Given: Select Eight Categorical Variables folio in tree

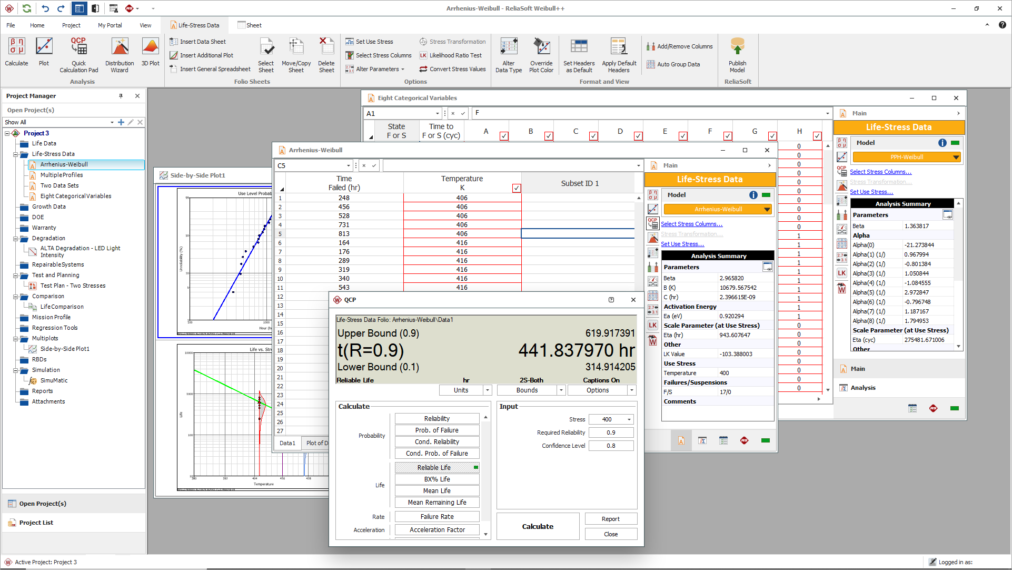Looking at the screenshot, I should tap(76, 196).
